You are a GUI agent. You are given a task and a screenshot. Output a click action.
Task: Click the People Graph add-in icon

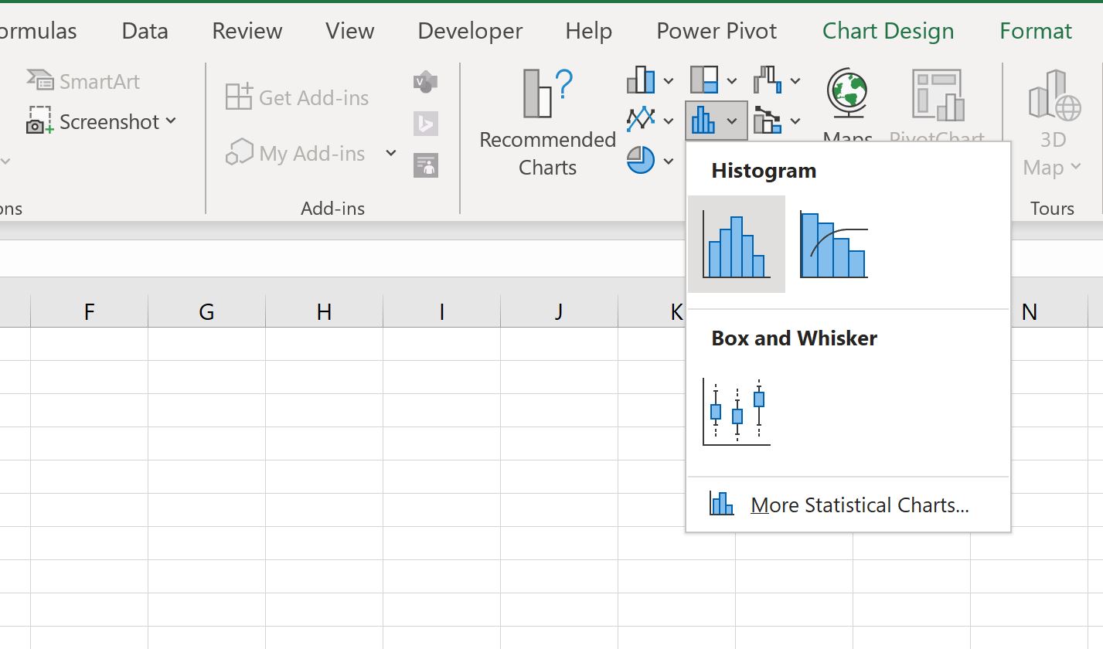tap(426, 165)
